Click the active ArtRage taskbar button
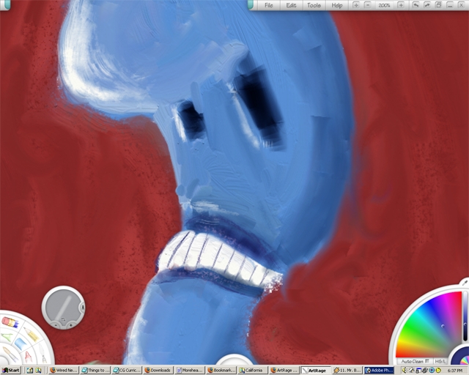Image resolution: width=469 pixels, height=375 pixels. 316,370
